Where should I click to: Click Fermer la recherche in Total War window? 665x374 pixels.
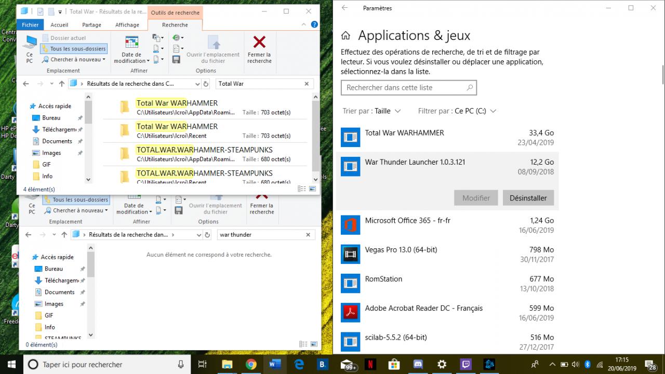[259, 49]
